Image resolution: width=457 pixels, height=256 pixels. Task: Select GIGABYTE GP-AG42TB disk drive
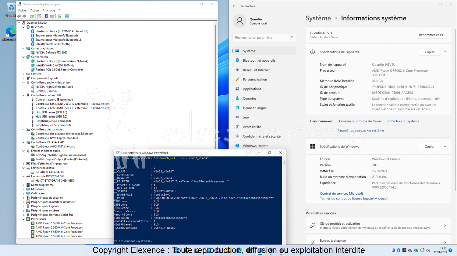[x=49, y=172]
